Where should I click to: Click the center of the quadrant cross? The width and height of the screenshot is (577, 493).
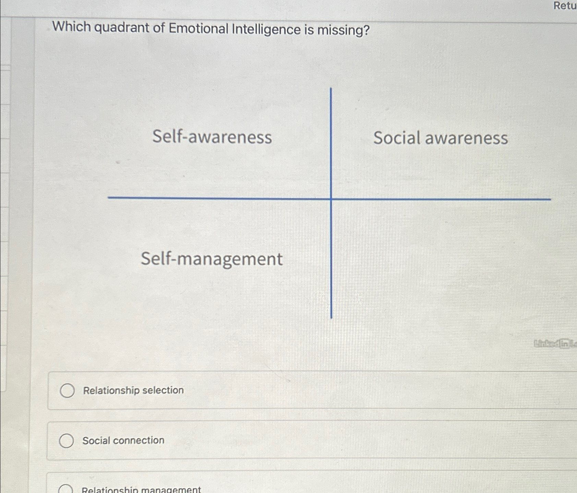coord(331,198)
